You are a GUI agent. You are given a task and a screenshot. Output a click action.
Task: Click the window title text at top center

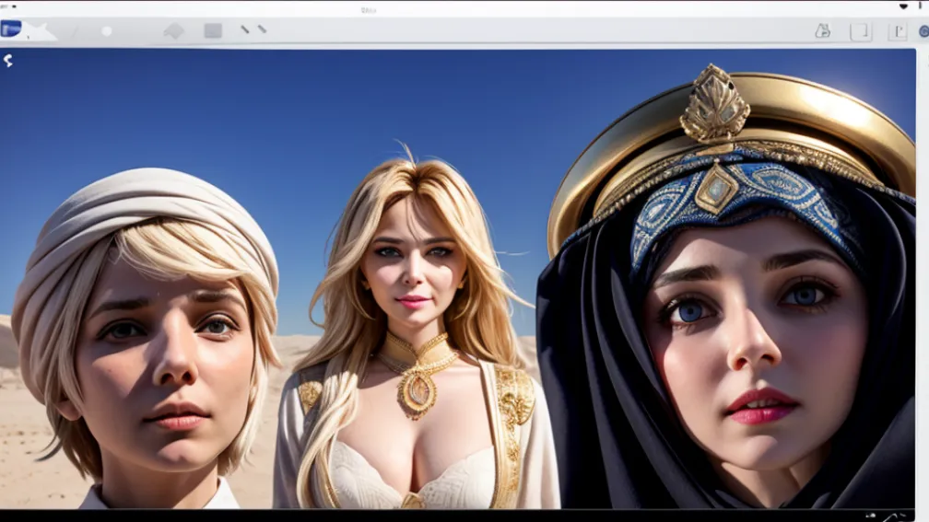[x=369, y=9]
